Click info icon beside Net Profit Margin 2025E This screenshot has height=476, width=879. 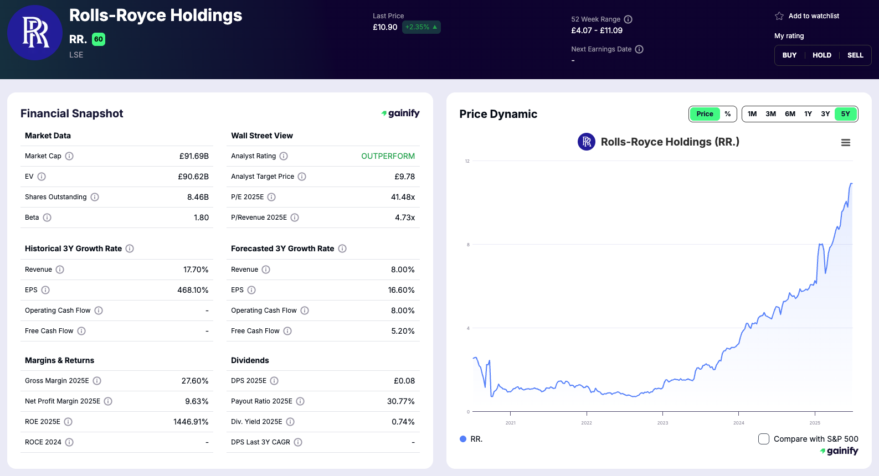coord(108,401)
